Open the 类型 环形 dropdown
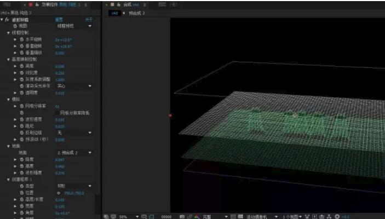The height and width of the screenshot is (219, 385). pos(74,186)
